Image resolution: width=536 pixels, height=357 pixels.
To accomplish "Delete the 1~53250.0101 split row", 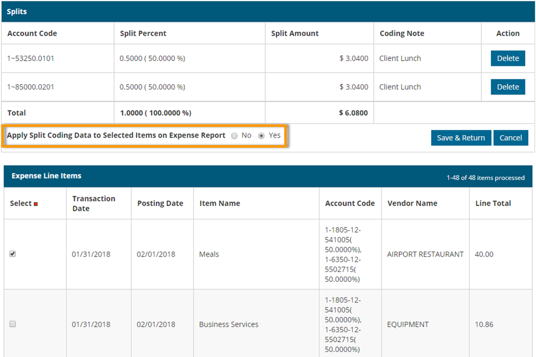I will point(508,58).
